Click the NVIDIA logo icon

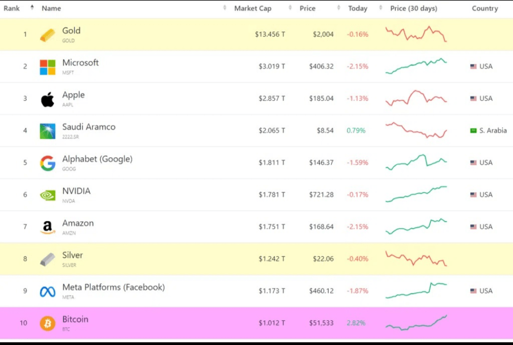pyautogui.click(x=47, y=195)
